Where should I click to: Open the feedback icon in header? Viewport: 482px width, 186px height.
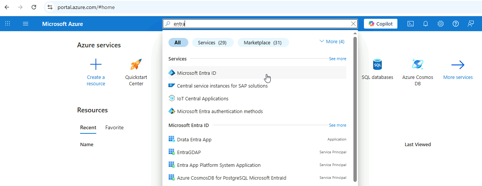coord(471,24)
